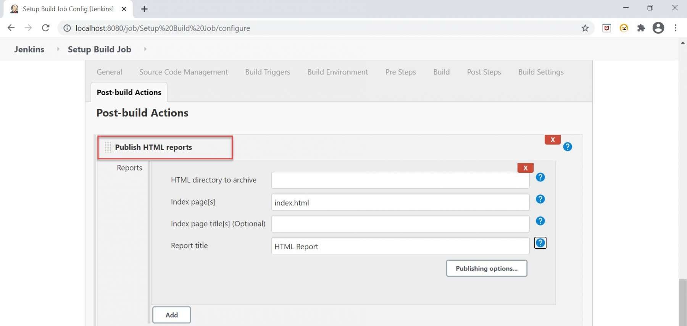The image size is (687, 326).
Task: Open the Chrome profile avatar menu
Action: point(658,28)
